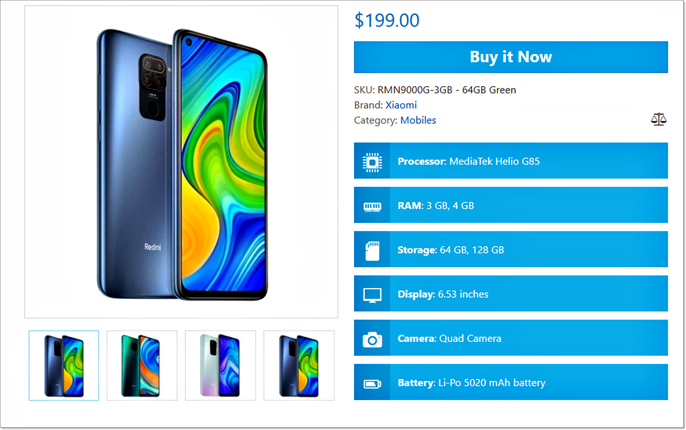Image resolution: width=686 pixels, height=430 pixels.
Task: Select the first blue phone thumbnail
Action: (64, 366)
